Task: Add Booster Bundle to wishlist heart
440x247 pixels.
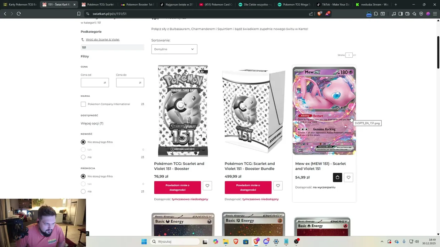Action: [x=278, y=186]
